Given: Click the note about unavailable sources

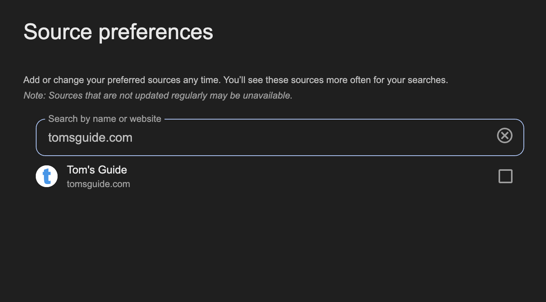Looking at the screenshot, I should (158, 95).
